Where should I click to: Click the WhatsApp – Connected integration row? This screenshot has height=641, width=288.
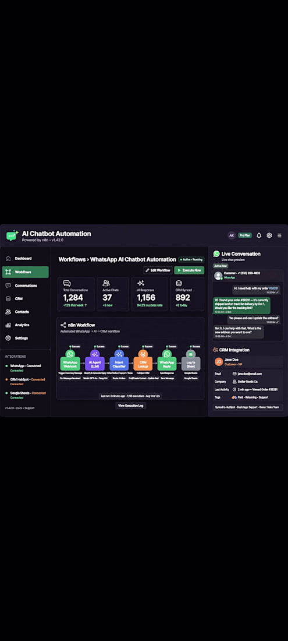tap(25, 368)
